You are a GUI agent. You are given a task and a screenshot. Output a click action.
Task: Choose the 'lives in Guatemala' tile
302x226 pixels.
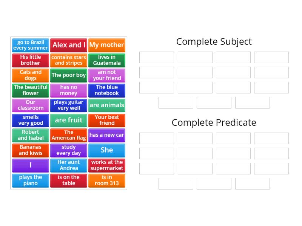107,60
